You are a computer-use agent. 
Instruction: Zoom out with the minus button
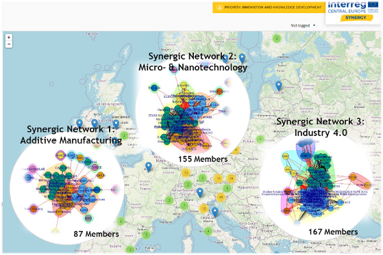click(9, 44)
